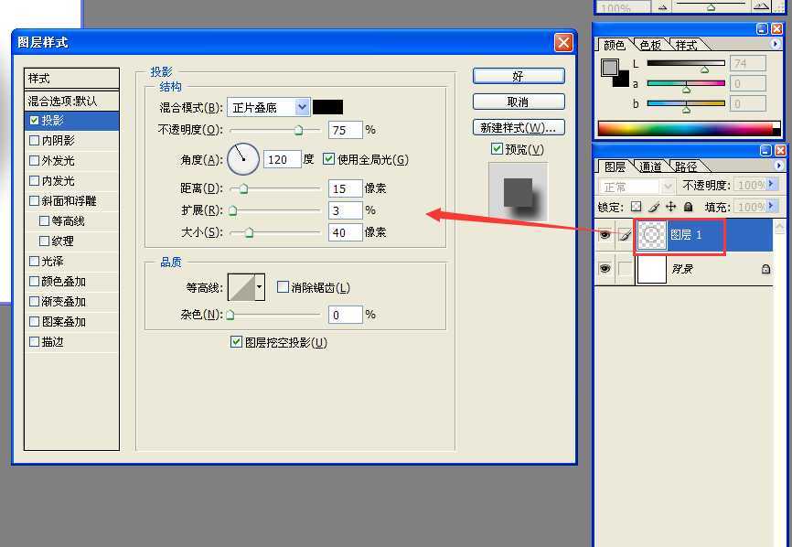Switch to the 通道 tab

click(x=650, y=166)
